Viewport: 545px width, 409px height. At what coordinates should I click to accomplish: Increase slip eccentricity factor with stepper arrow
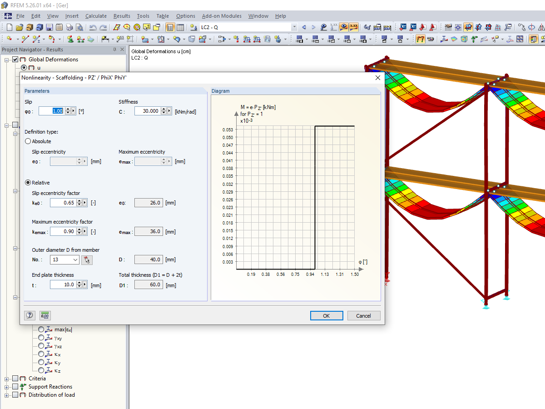(x=78, y=201)
